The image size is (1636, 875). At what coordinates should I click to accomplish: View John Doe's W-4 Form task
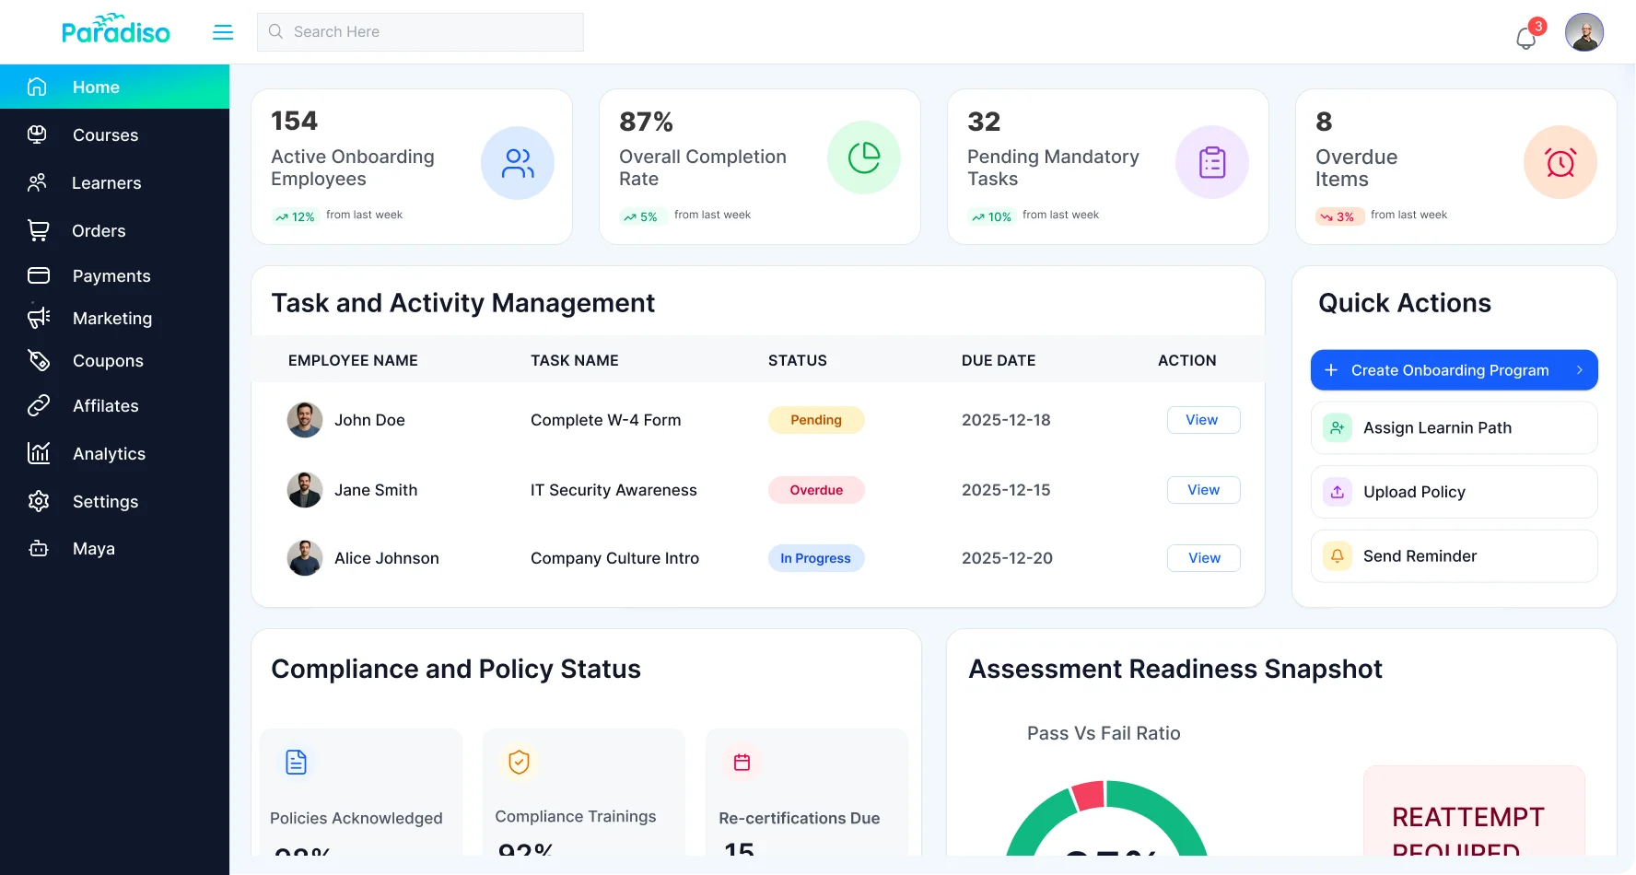[1202, 420]
